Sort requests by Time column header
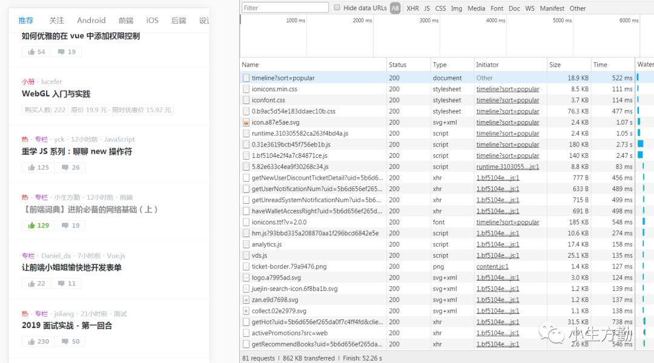Image resolution: width=654 pixels, height=363 pixels. click(x=600, y=65)
